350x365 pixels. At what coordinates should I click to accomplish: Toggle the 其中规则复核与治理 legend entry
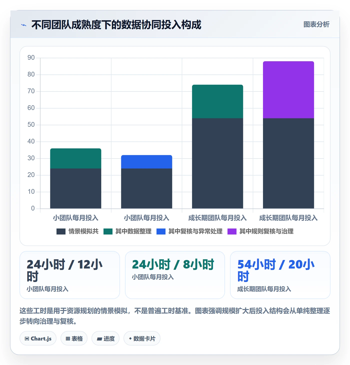[x=260, y=231]
